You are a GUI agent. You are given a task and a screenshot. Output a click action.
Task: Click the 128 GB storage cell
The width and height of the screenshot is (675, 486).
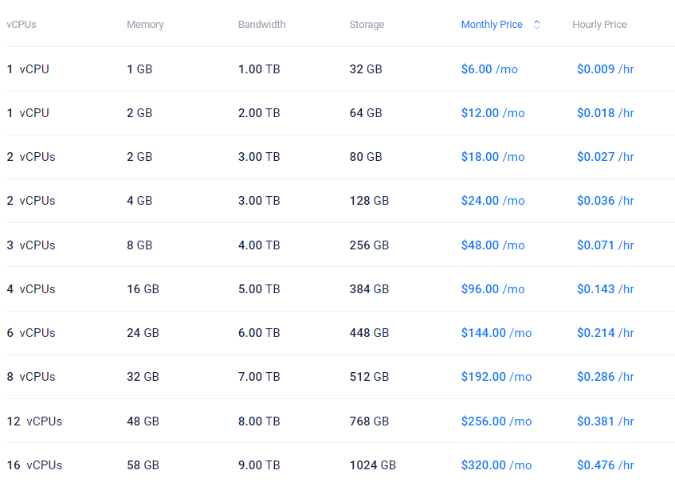[369, 201]
